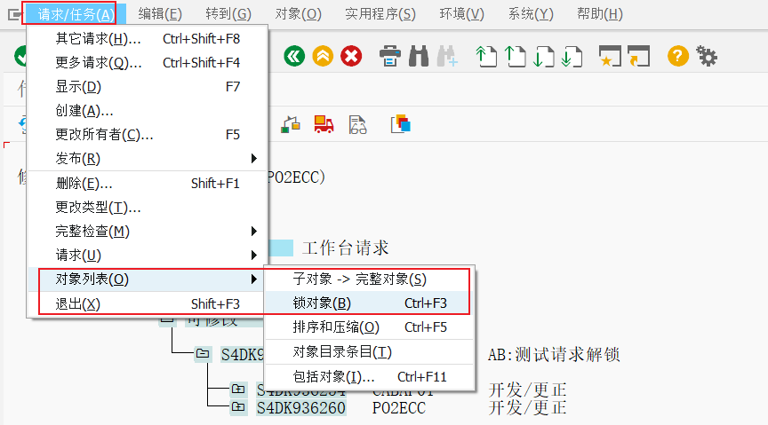
Task: Click the Next Page icon
Action: tap(544, 56)
